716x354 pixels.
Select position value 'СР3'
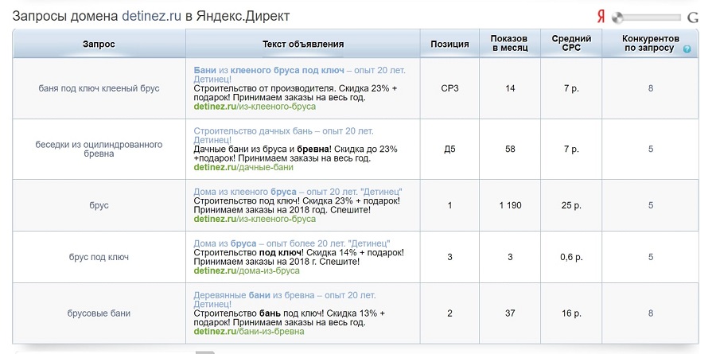(449, 88)
